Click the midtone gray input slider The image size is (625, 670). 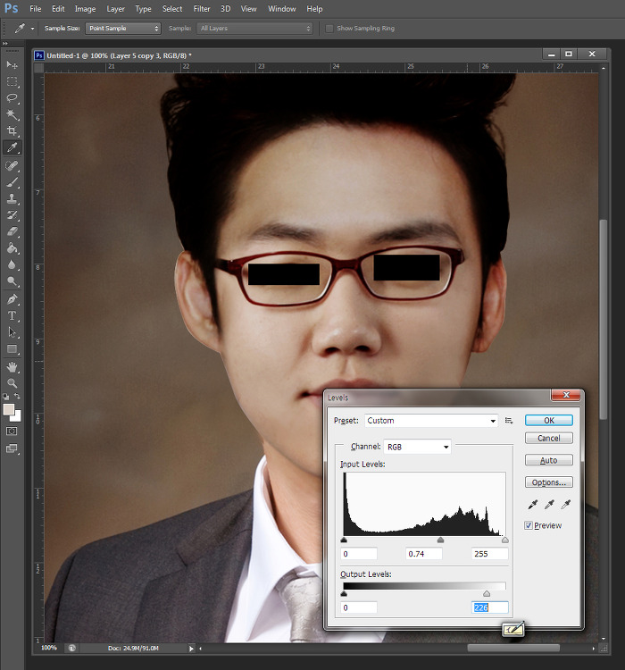[x=440, y=540]
